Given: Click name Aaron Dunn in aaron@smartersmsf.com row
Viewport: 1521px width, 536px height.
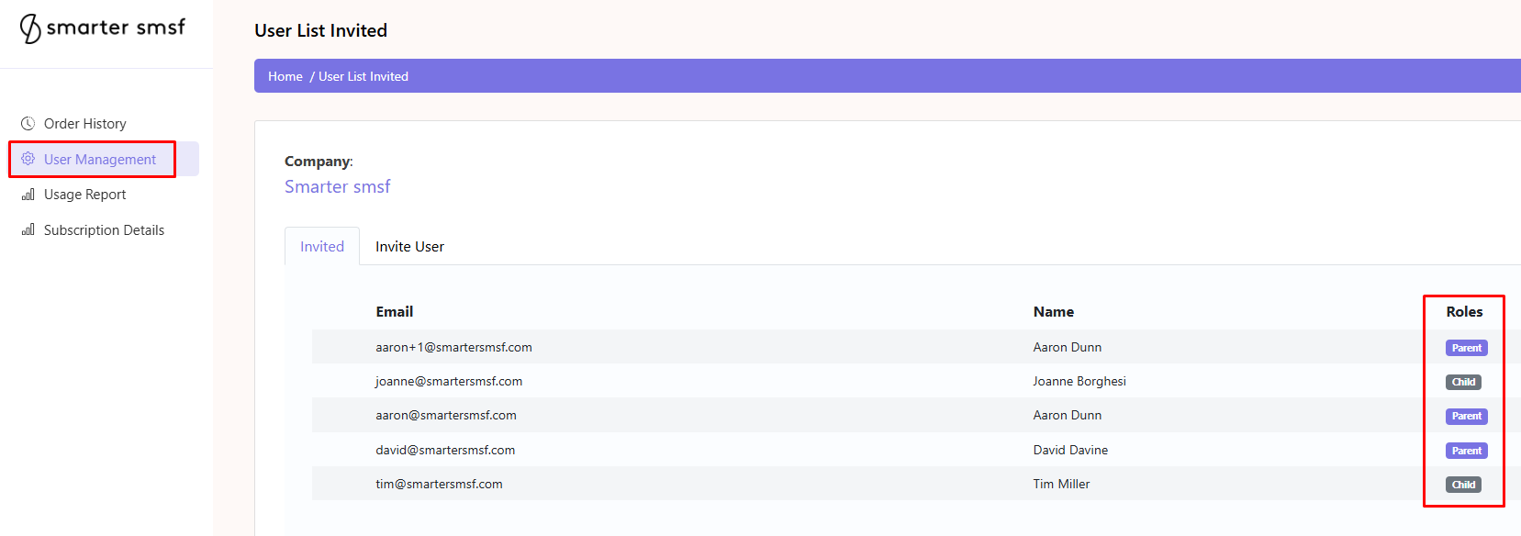Looking at the screenshot, I should (1068, 415).
